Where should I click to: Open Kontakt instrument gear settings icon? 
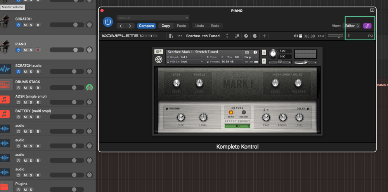[x=158, y=52]
